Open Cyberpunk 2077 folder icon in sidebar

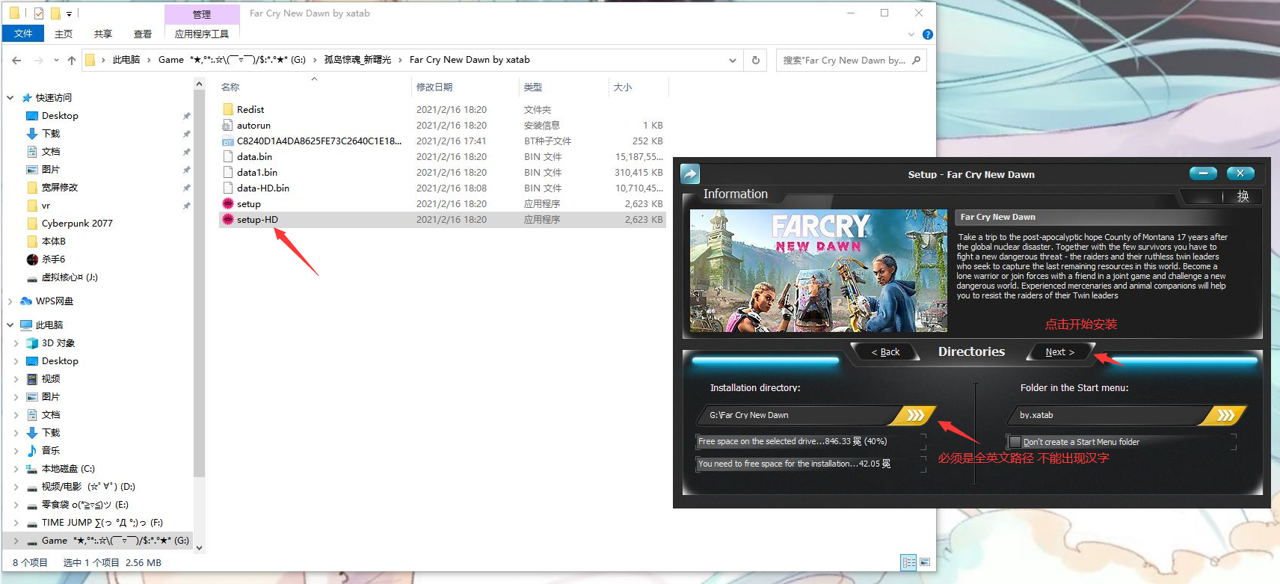(32, 224)
